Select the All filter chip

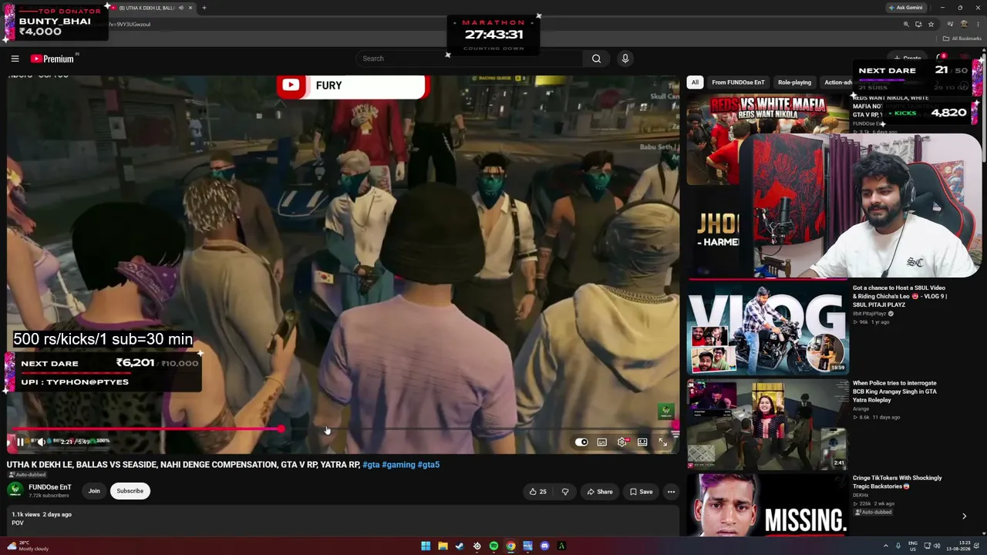click(695, 82)
